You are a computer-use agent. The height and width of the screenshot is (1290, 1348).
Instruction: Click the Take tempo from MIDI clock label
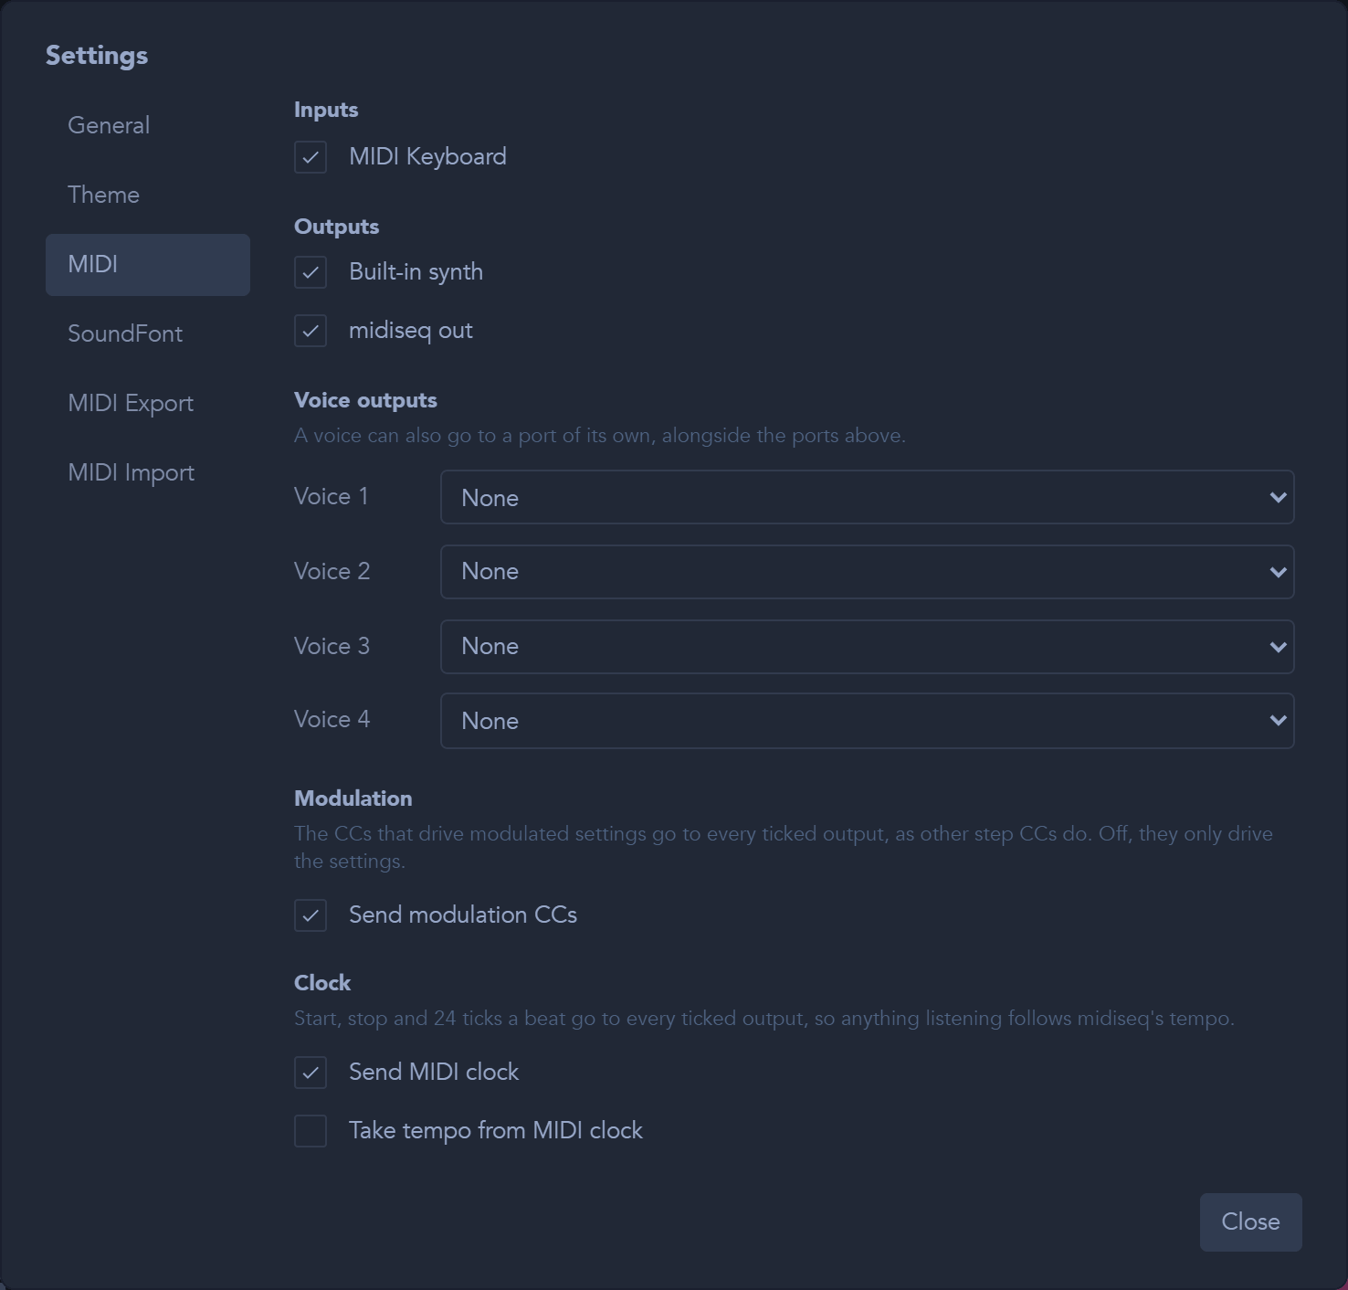[x=496, y=1131]
